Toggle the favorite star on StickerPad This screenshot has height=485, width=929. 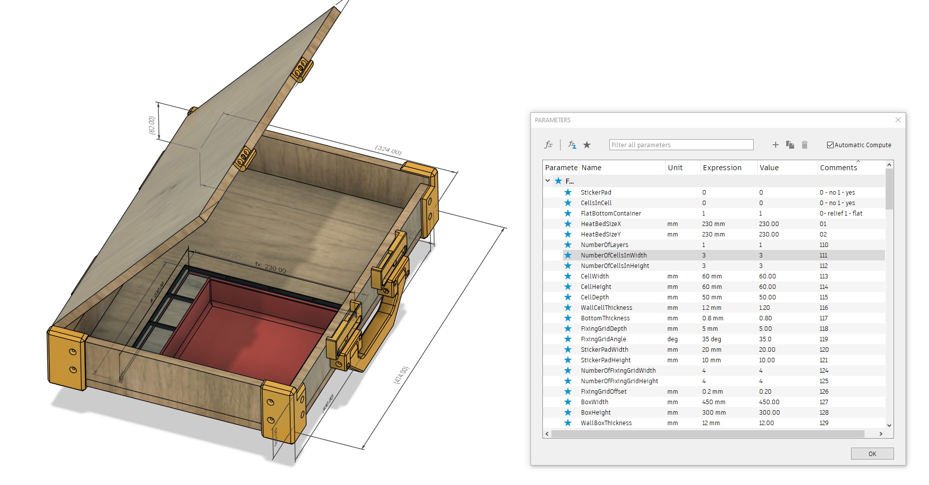tap(568, 192)
